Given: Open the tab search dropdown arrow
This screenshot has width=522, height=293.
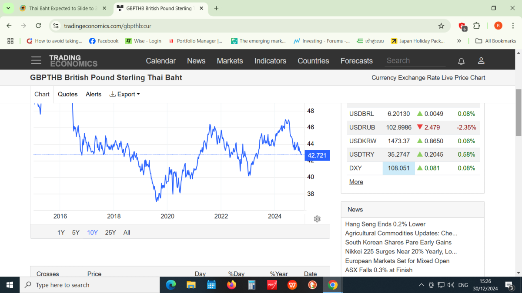Looking at the screenshot, I should point(8,8).
